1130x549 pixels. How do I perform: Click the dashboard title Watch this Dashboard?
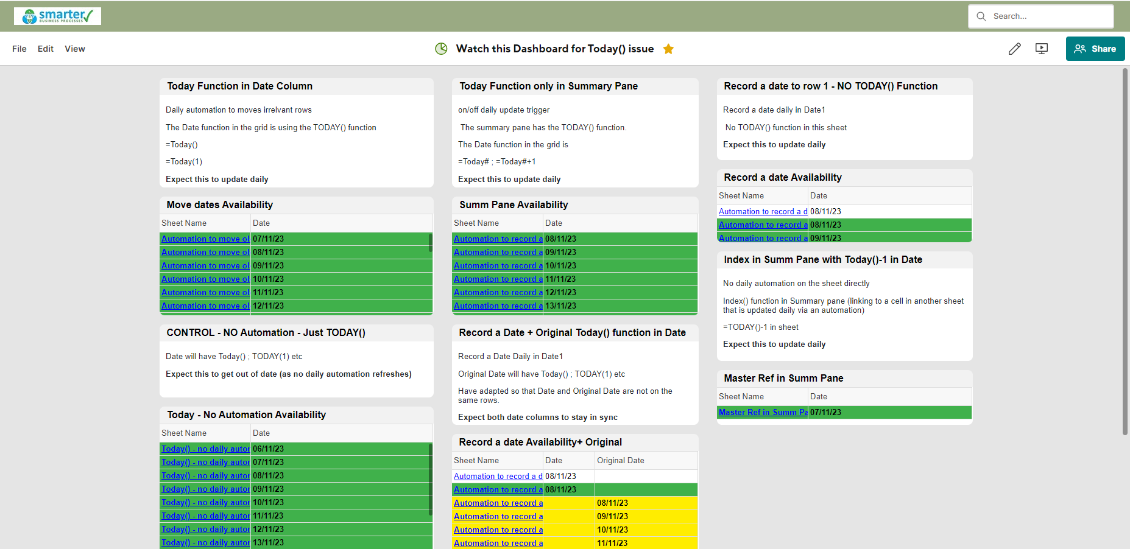point(555,49)
